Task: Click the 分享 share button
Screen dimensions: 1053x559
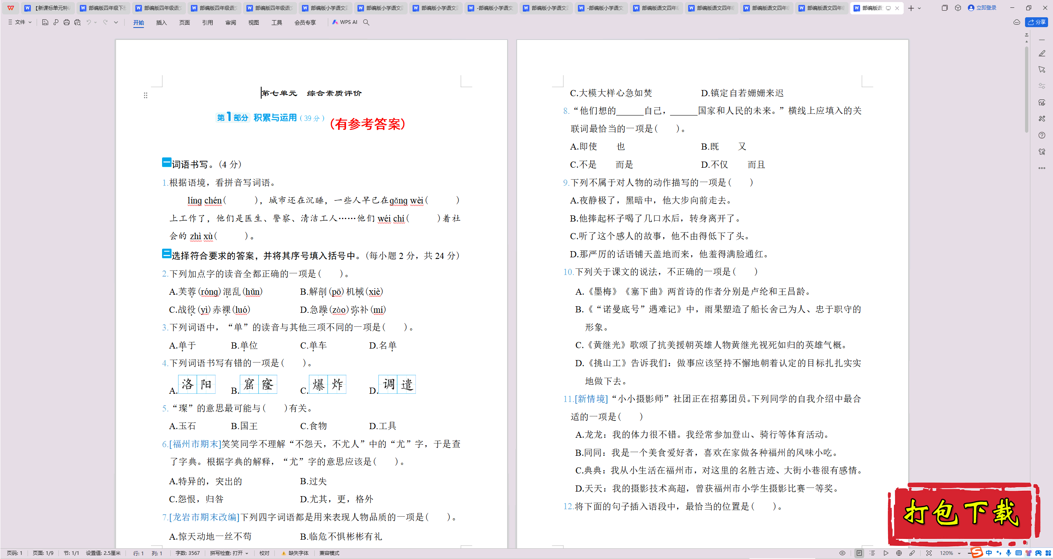Action: tap(1037, 22)
